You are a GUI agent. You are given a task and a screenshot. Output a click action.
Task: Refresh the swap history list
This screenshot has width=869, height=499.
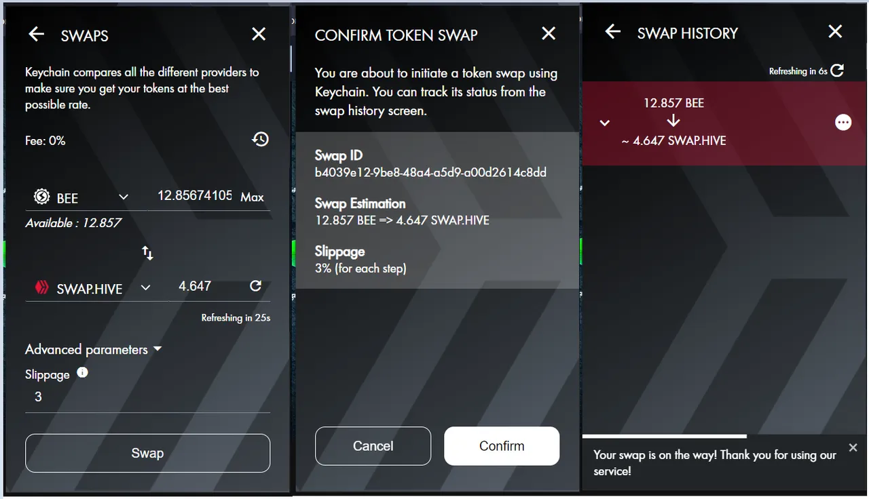pos(837,71)
